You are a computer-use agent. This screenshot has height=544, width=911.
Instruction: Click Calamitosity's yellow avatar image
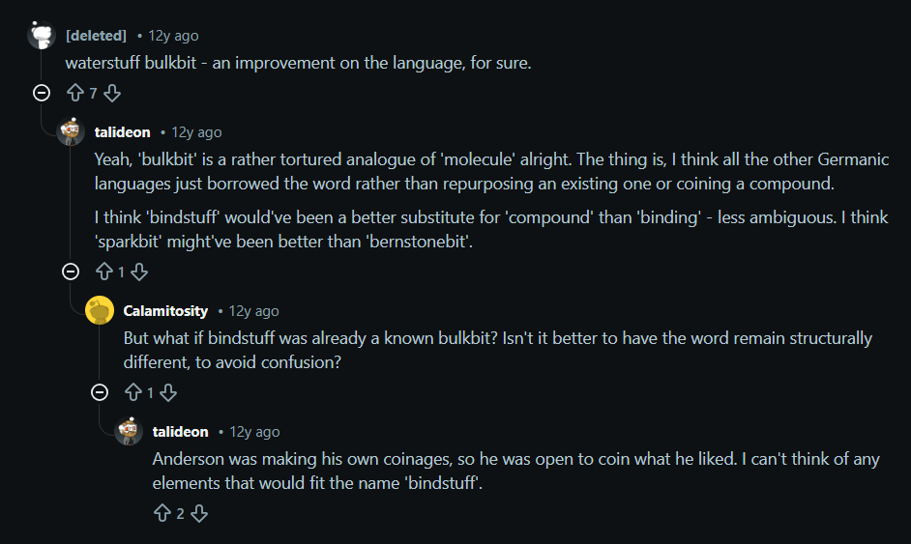[100, 311]
